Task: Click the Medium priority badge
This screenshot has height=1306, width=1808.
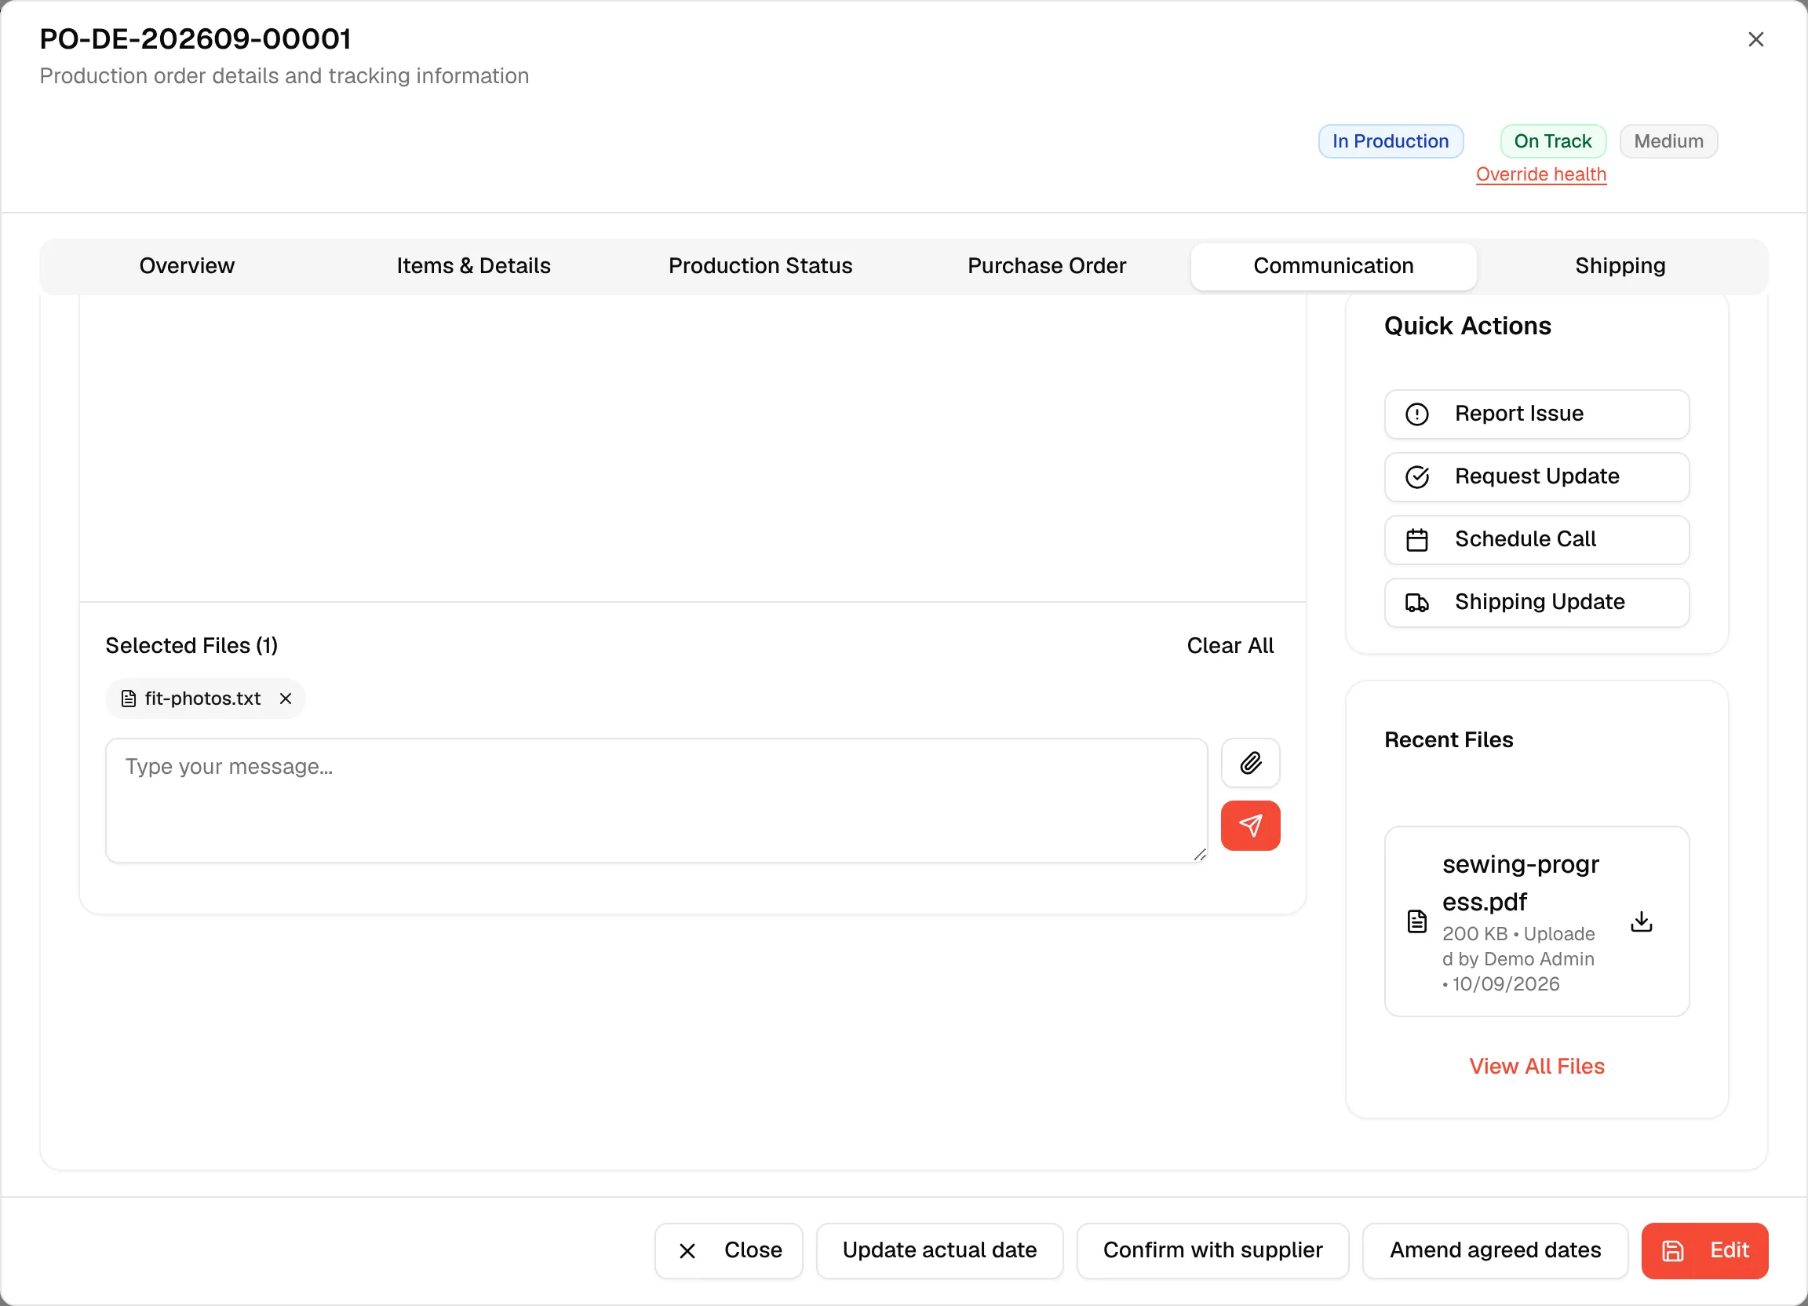Action: coord(1668,141)
